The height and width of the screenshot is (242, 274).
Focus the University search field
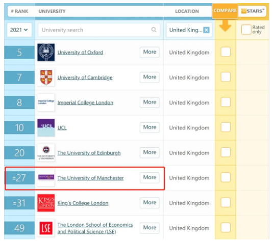click(99, 30)
